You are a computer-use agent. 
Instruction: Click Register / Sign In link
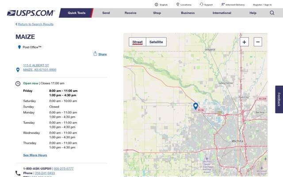[x=262, y=5]
